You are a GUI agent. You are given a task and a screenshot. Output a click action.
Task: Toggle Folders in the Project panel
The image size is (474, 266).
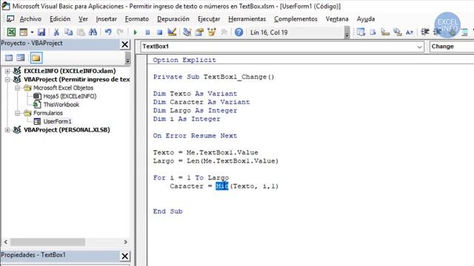[36, 58]
